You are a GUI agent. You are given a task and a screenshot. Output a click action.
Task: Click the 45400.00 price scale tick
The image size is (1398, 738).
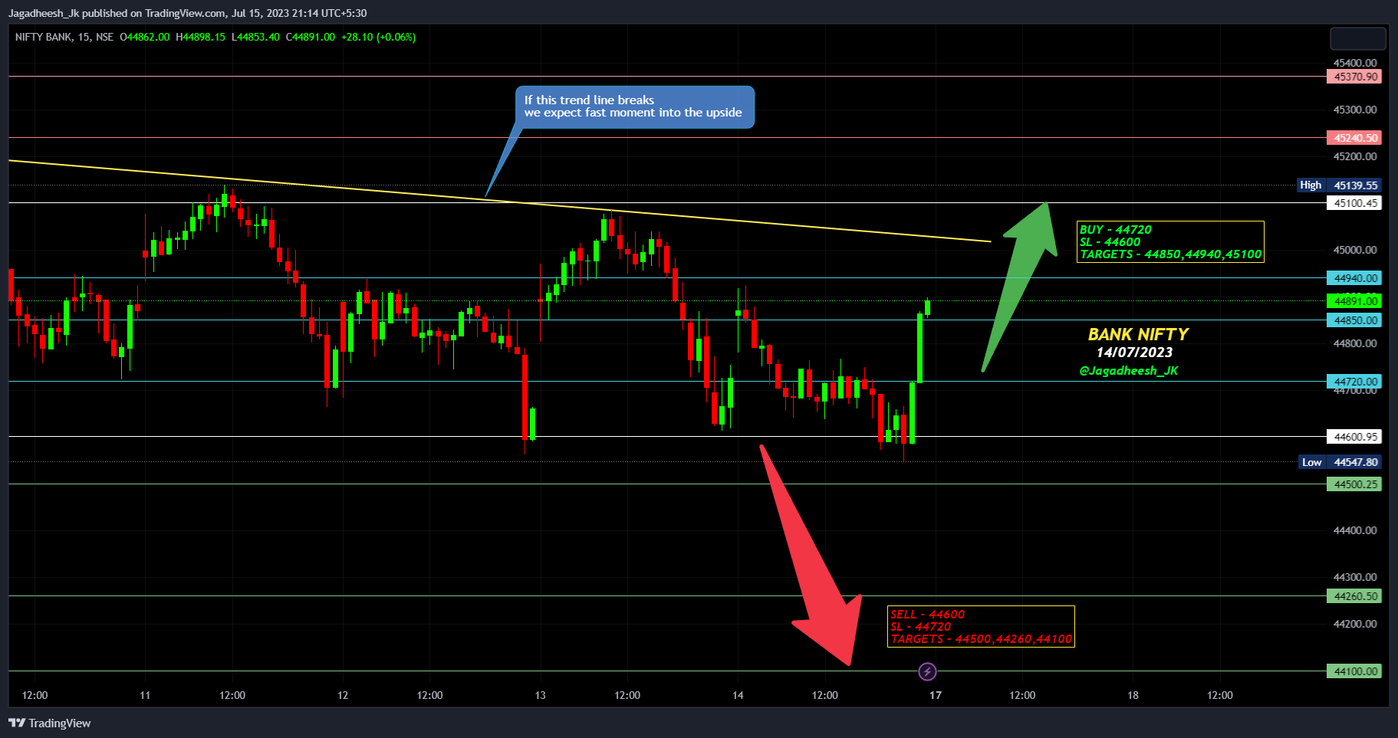pyautogui.click(x=1355, y=63)
